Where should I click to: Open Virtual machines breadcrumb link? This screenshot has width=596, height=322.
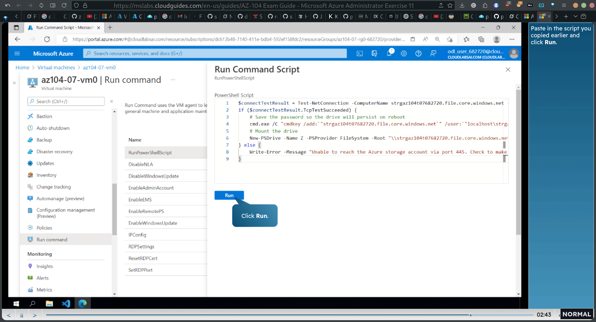pyautogui.click(x=56, y=67)
